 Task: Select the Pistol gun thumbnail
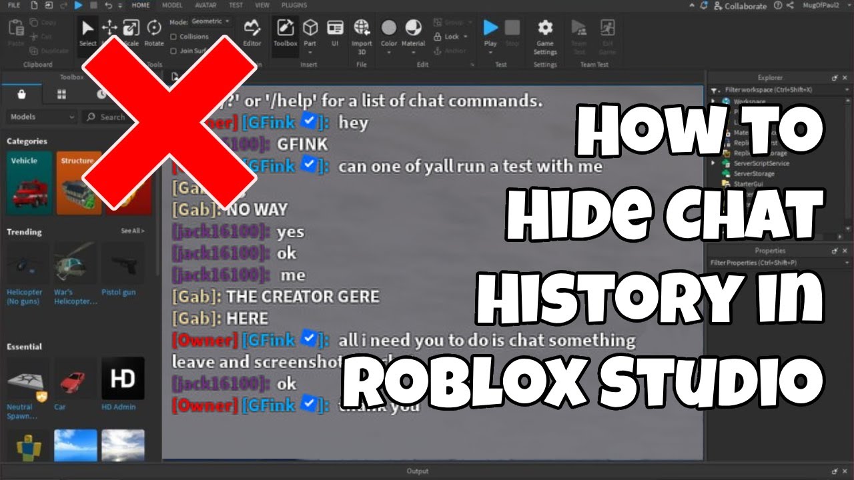pos(123,265)
